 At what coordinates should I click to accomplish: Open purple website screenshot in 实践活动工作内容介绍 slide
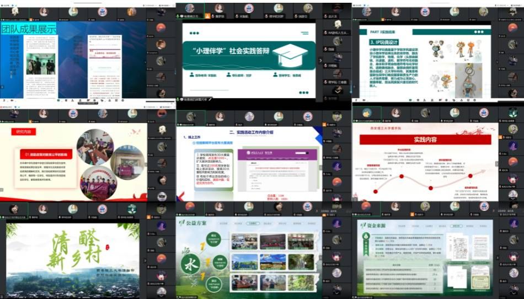tap(277, 170)
